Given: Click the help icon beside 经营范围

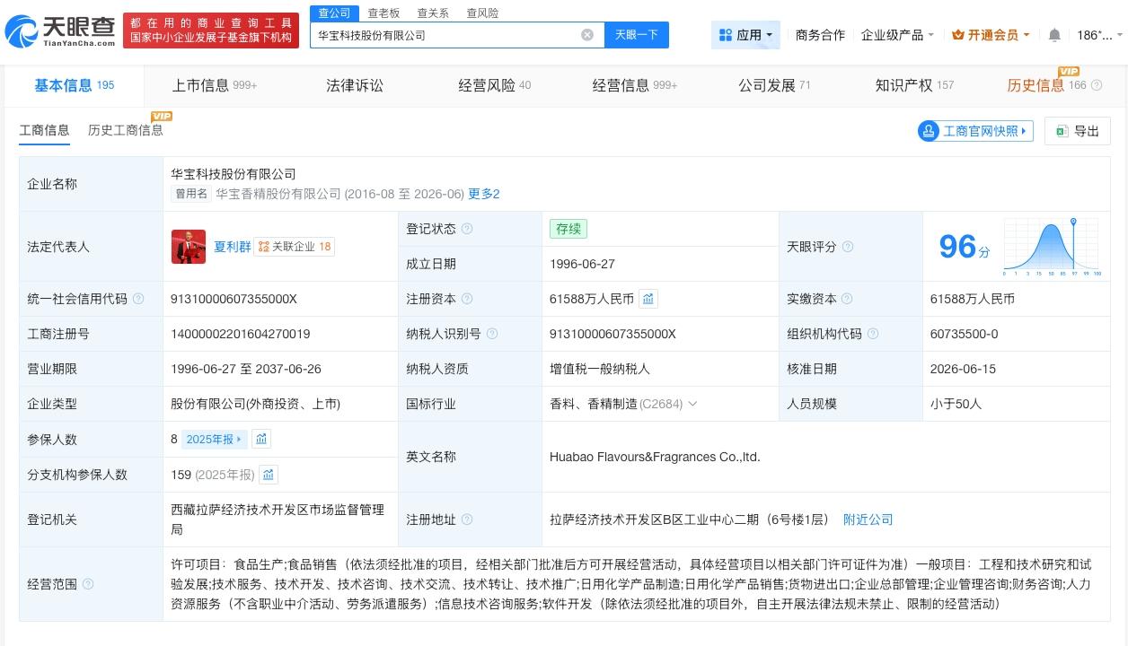Looking at the screenshot, I should 88,584.
